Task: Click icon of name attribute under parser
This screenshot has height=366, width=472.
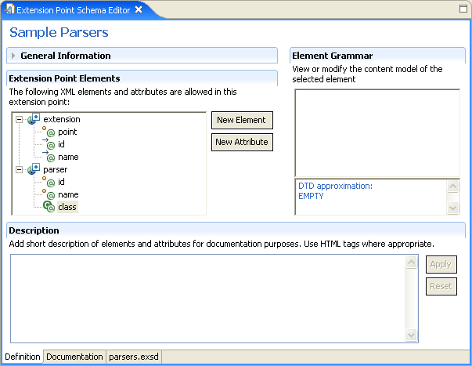Action: pos(49,194)
